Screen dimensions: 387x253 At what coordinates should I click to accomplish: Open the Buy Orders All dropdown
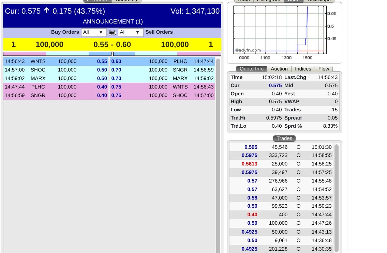[x=93, y=32]
